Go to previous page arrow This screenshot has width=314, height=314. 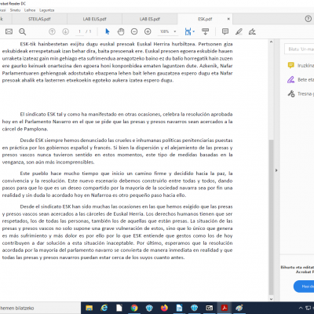[x=52, y=31]
